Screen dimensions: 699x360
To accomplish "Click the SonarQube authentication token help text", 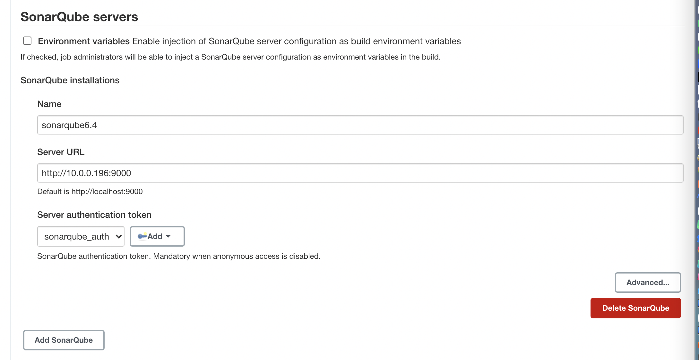I will tap(179, 256).
